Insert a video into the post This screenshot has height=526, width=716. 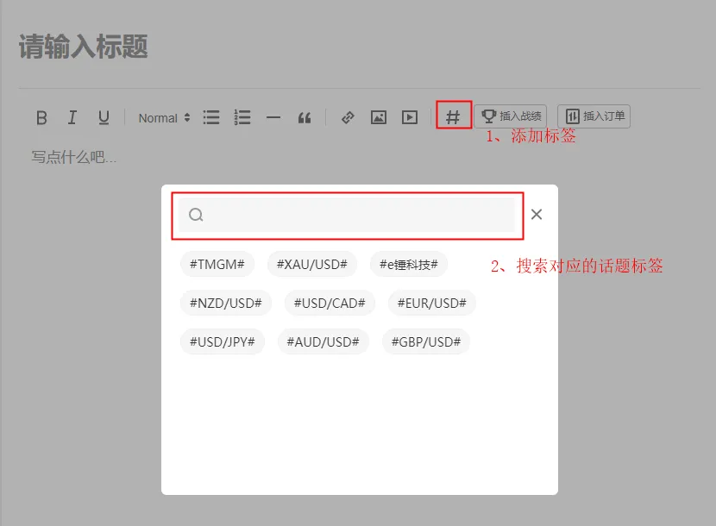tap(410, 118)
